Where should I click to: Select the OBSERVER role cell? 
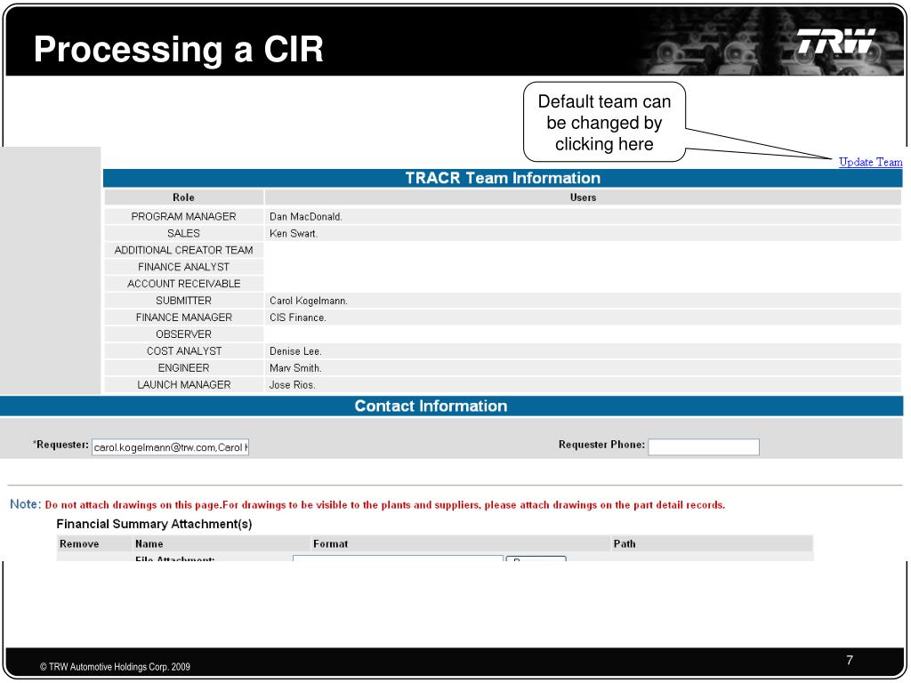coord(183,334)
